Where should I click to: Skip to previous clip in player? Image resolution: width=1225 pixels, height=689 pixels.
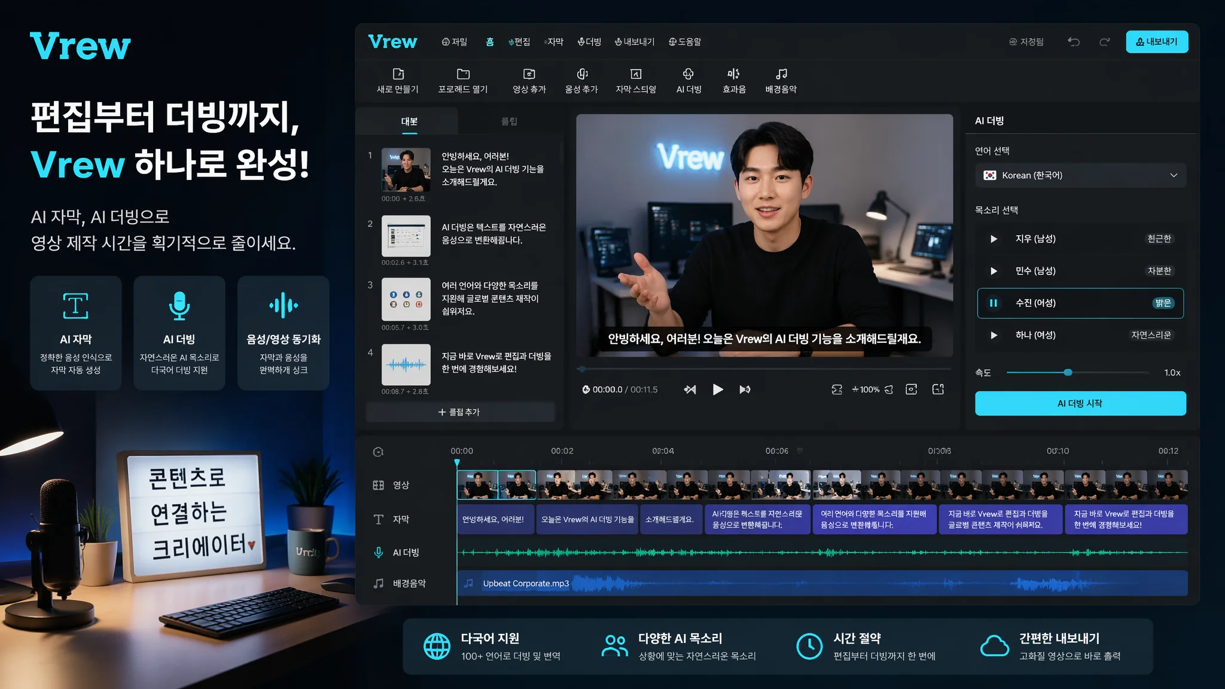click(x=690, y=389)
